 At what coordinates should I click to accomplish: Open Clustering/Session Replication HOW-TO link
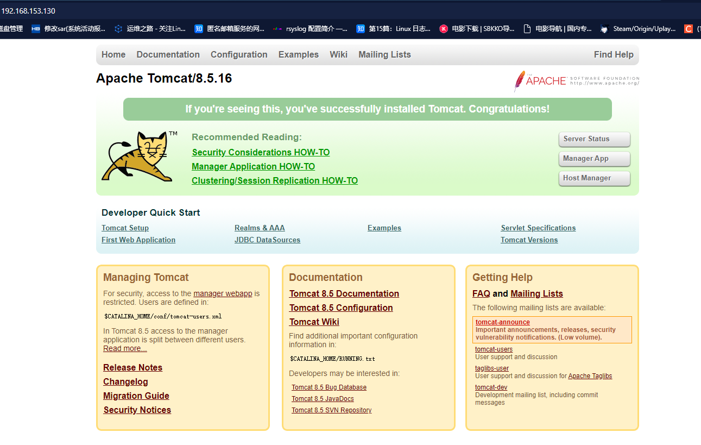coord(275,181)
